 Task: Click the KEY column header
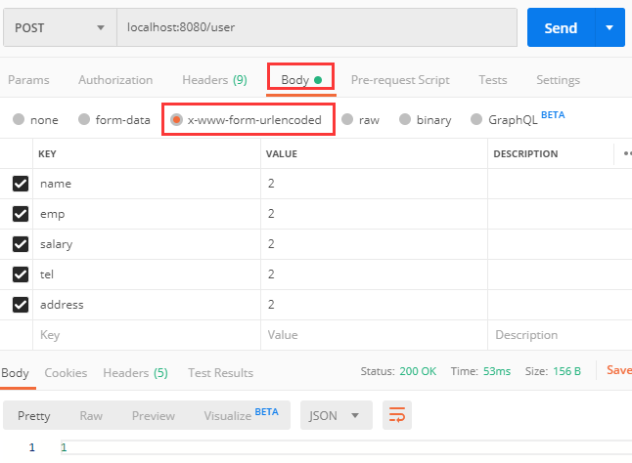coord(47,153)
